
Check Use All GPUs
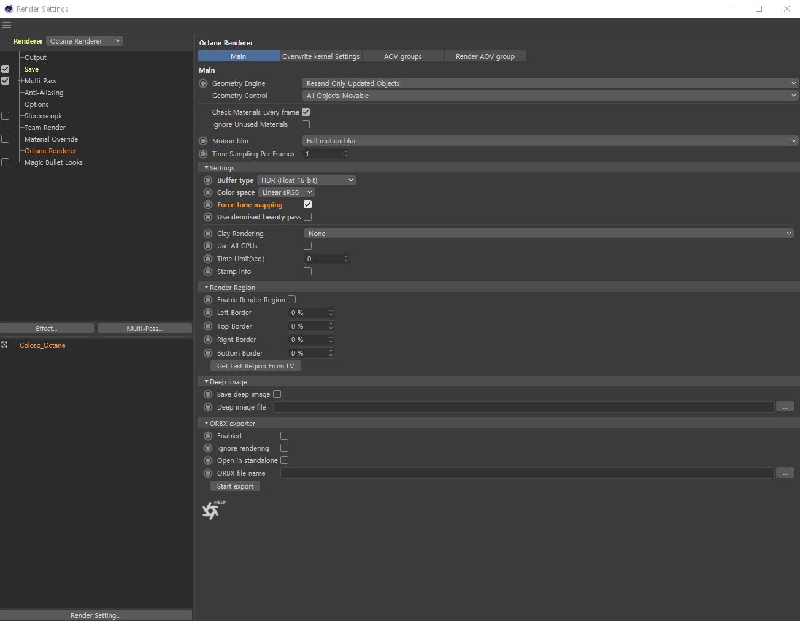(307, 246)
